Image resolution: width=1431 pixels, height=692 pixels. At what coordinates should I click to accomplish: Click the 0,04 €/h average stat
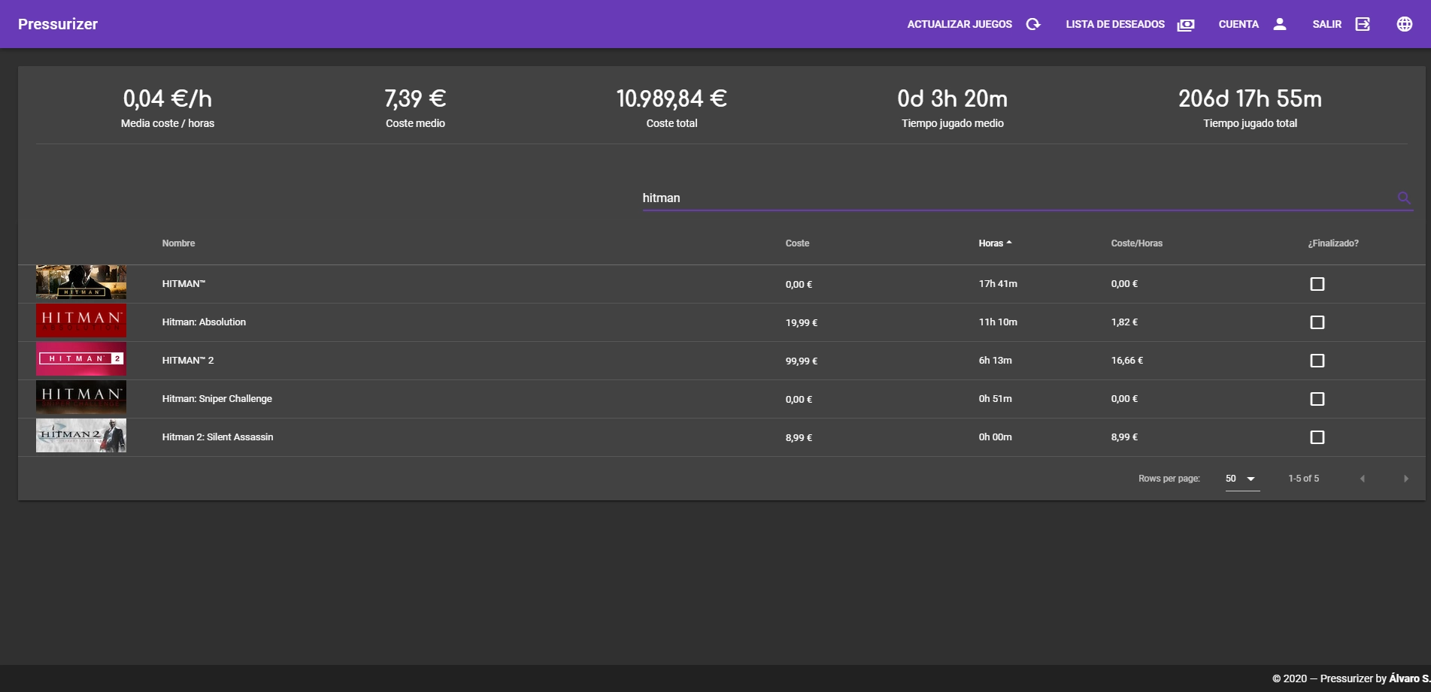(168, 98)
